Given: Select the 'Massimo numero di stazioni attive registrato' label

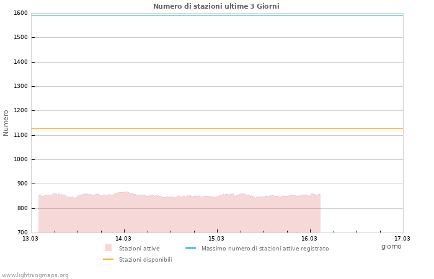Looking at the screenshot, I should tap(265, 249).
